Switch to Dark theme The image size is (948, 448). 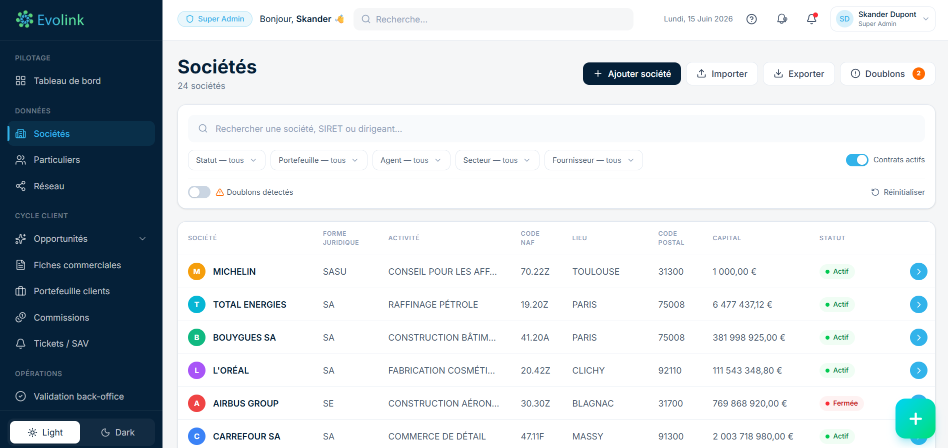point(117,433)
